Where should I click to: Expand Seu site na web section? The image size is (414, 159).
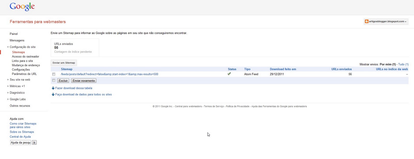point(8,80)
